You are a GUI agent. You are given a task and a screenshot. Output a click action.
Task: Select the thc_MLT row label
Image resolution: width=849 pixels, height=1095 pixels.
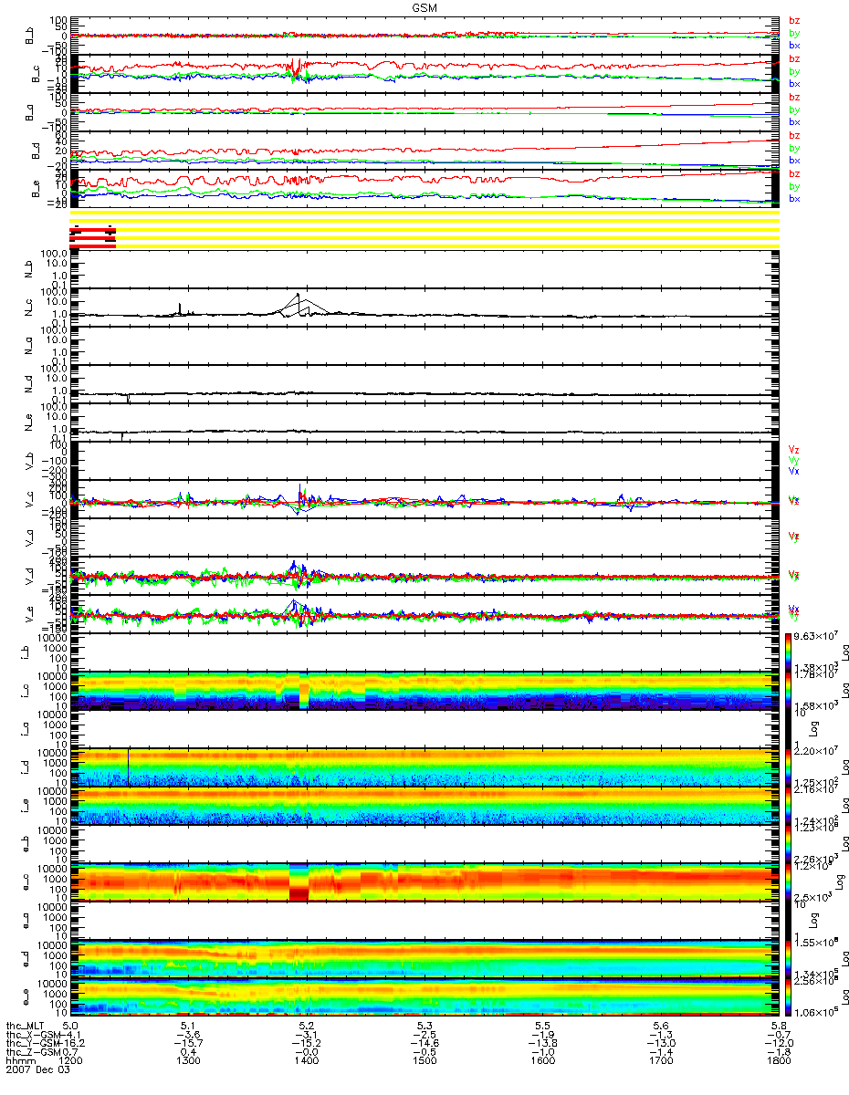coord(25,1026)
